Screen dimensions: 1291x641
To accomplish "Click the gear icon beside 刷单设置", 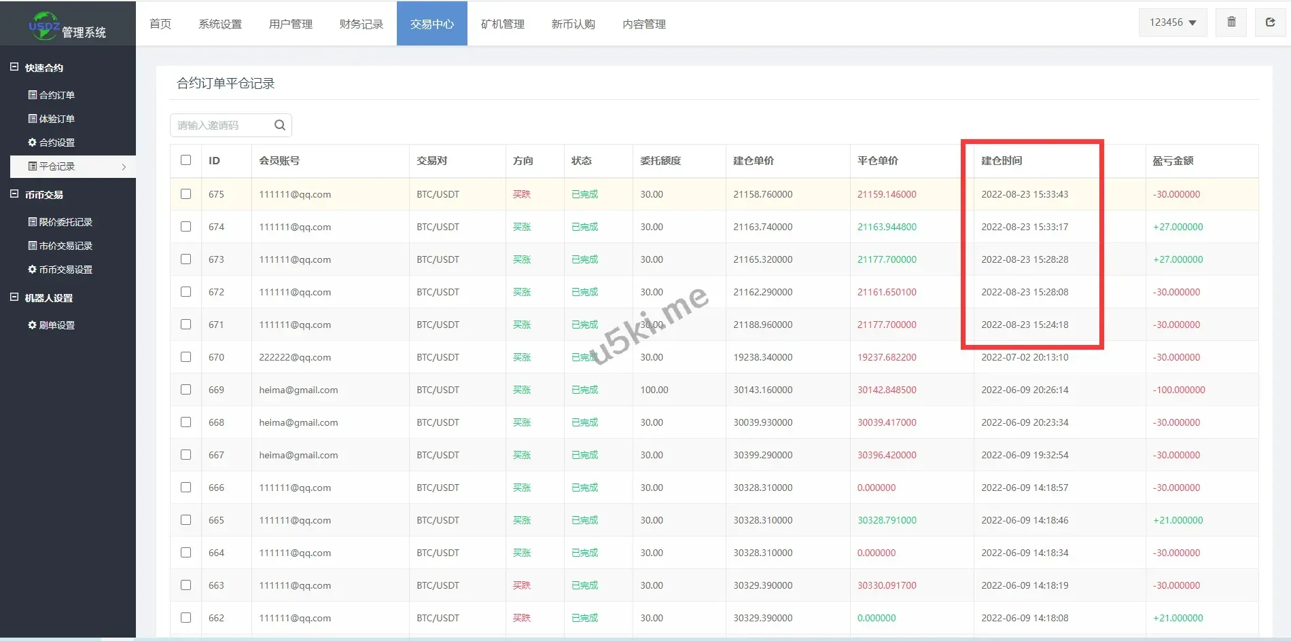I will [x=32, y=325].
